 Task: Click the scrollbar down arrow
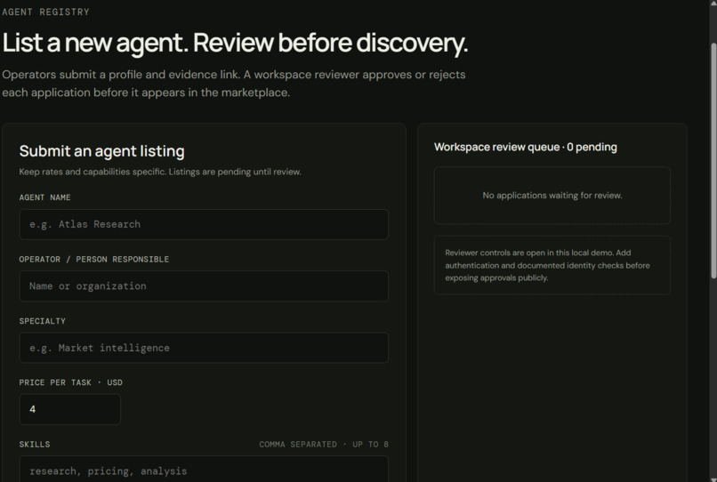tap(713, 478)
